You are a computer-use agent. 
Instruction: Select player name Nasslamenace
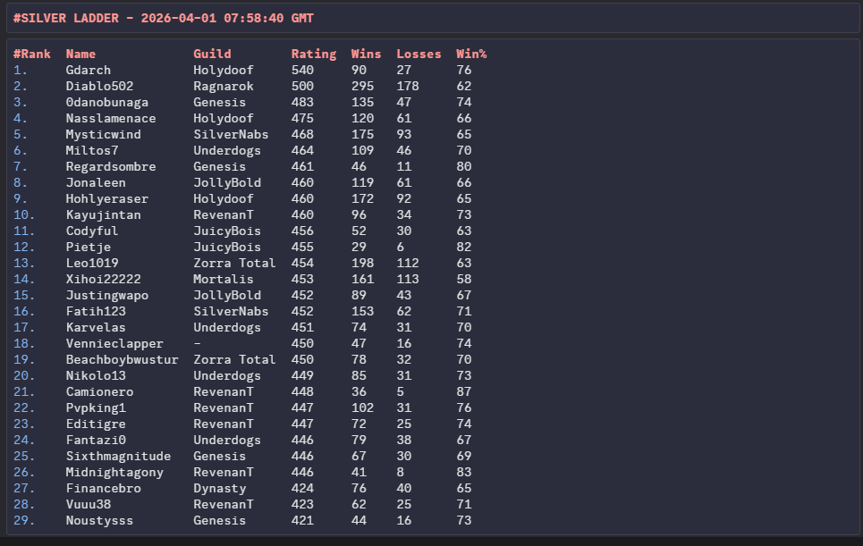(111, 118)
